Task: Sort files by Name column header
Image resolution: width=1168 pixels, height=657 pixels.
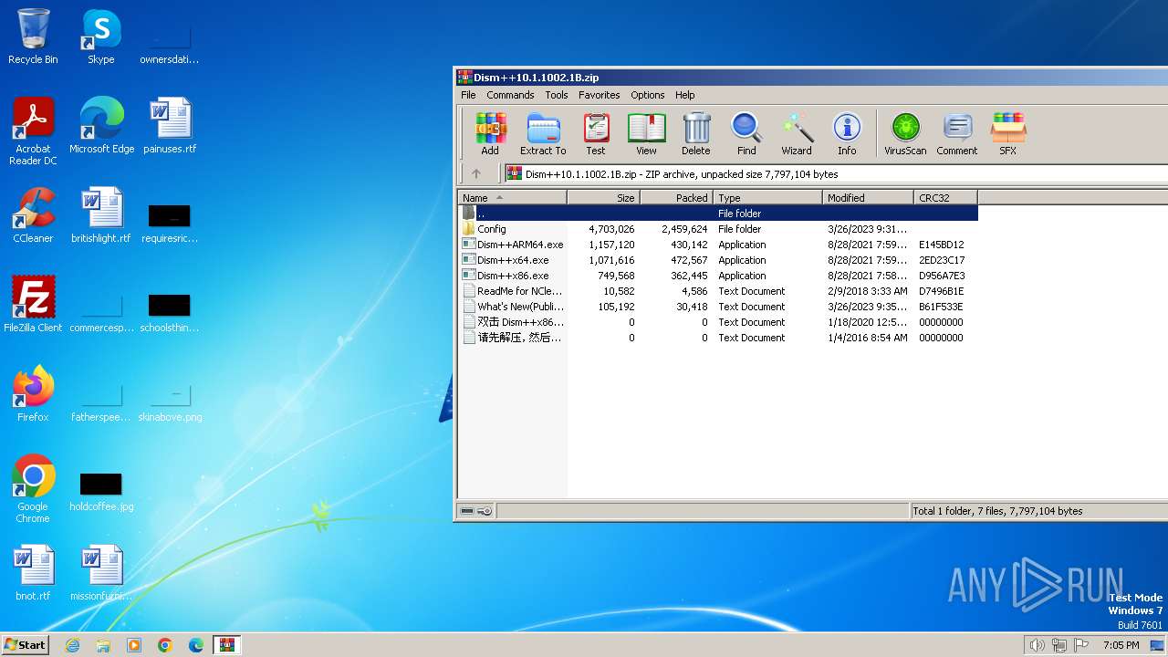Action: pos(512,197)
